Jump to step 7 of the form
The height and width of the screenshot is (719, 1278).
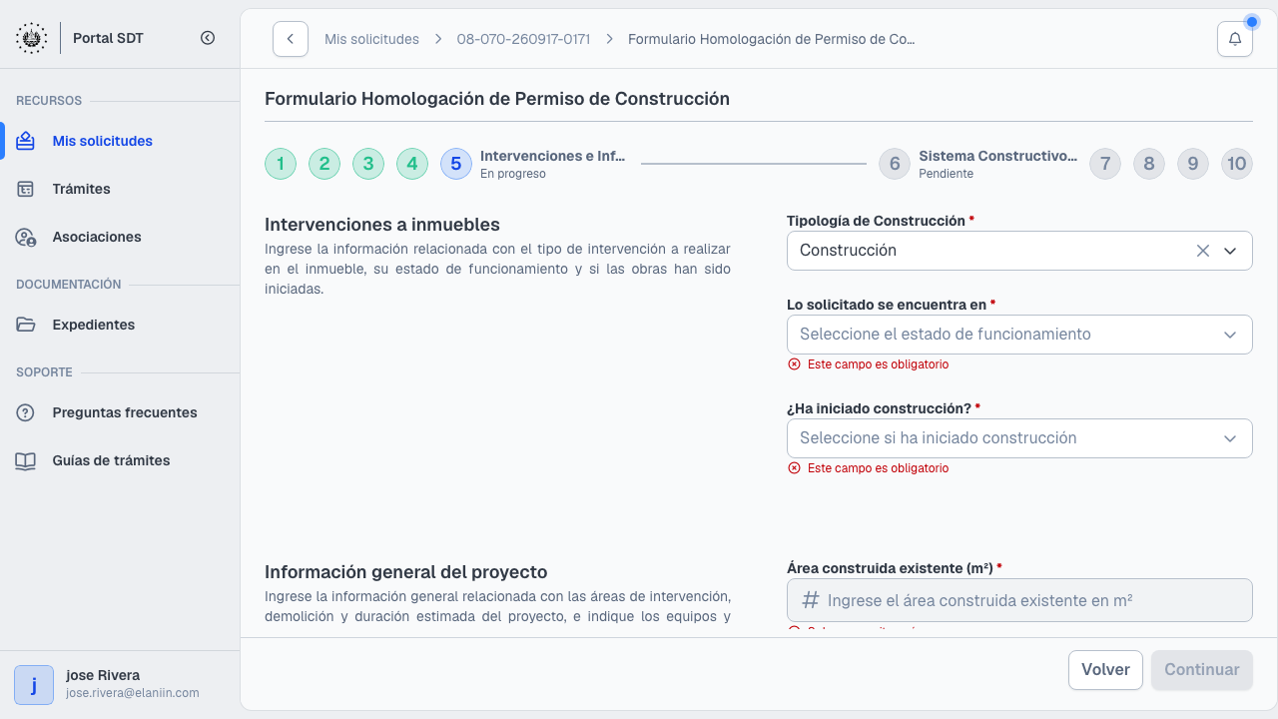(1105, 164)
